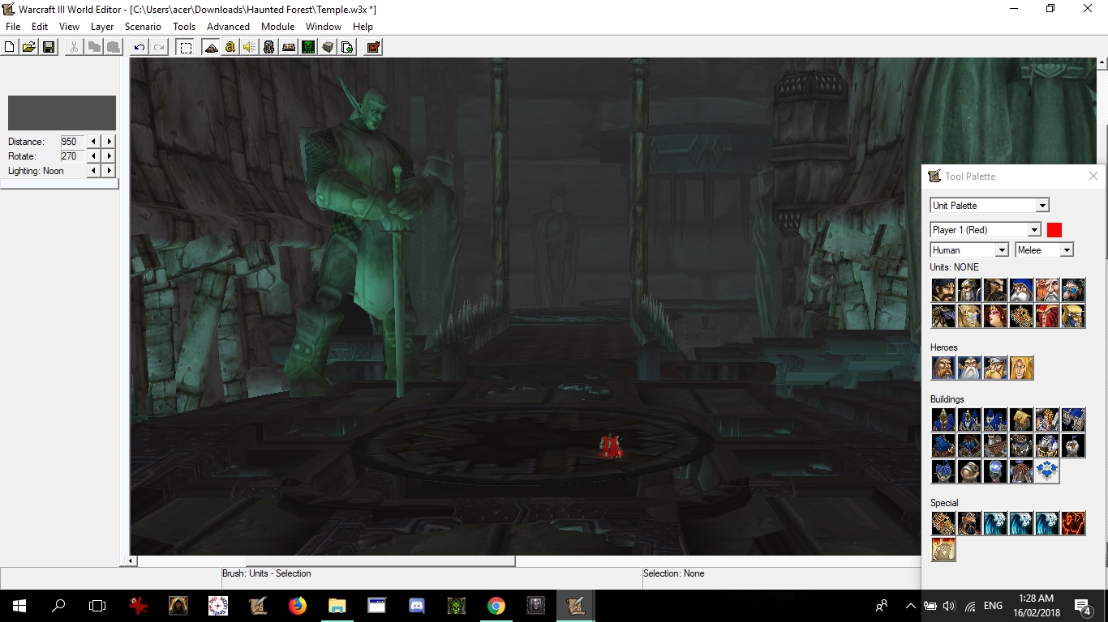
Task: Decrease Rotate value with left arrow
Action: pyautogui.click(x=94, y=156)
